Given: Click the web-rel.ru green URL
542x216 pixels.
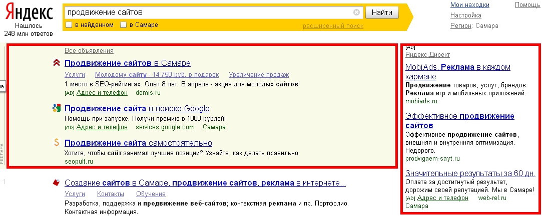Looking at the screenshot, I should 492,198.
